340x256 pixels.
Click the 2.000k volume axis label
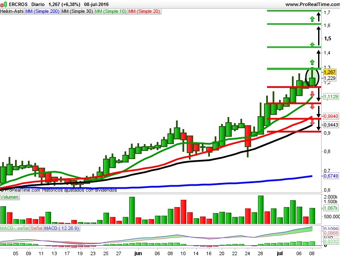click(331, 197)
